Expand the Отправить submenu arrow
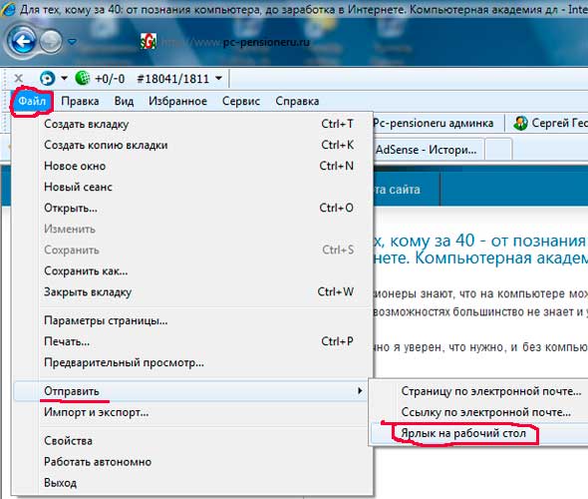The width and height of the screenshot is (588, 499). click(x=360, y=391)
